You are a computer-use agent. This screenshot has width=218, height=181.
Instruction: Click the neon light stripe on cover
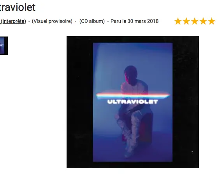(x=133, y=95)
